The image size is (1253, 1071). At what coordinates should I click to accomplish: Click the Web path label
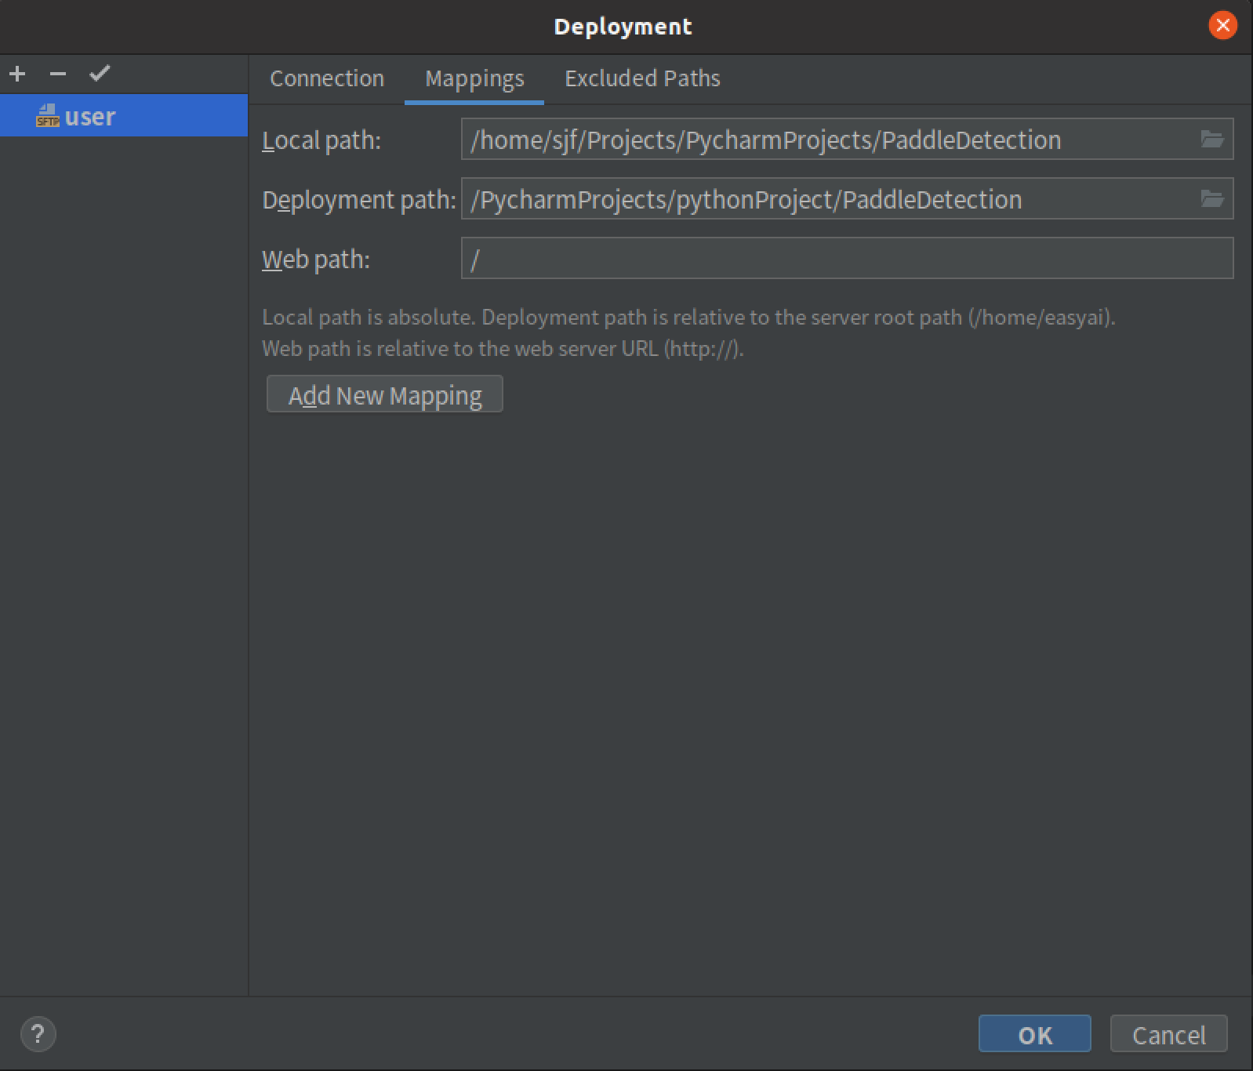click(316, 260)
